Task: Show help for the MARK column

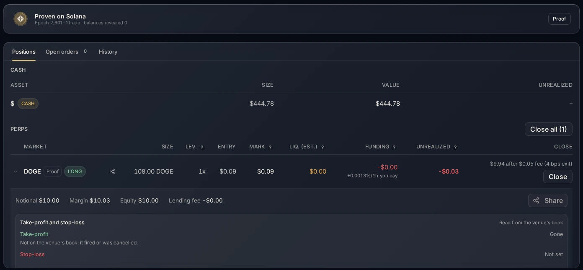Action: tap(270, 147)
